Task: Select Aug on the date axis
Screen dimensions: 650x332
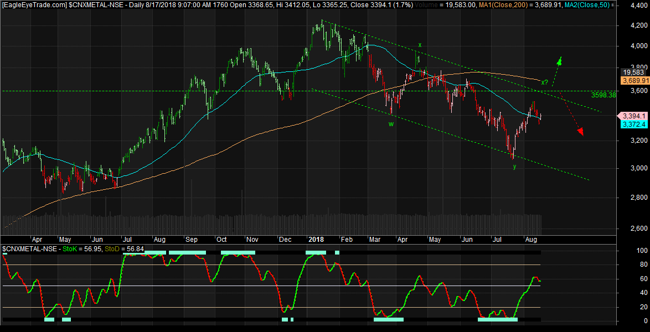Action: point(532,240)
